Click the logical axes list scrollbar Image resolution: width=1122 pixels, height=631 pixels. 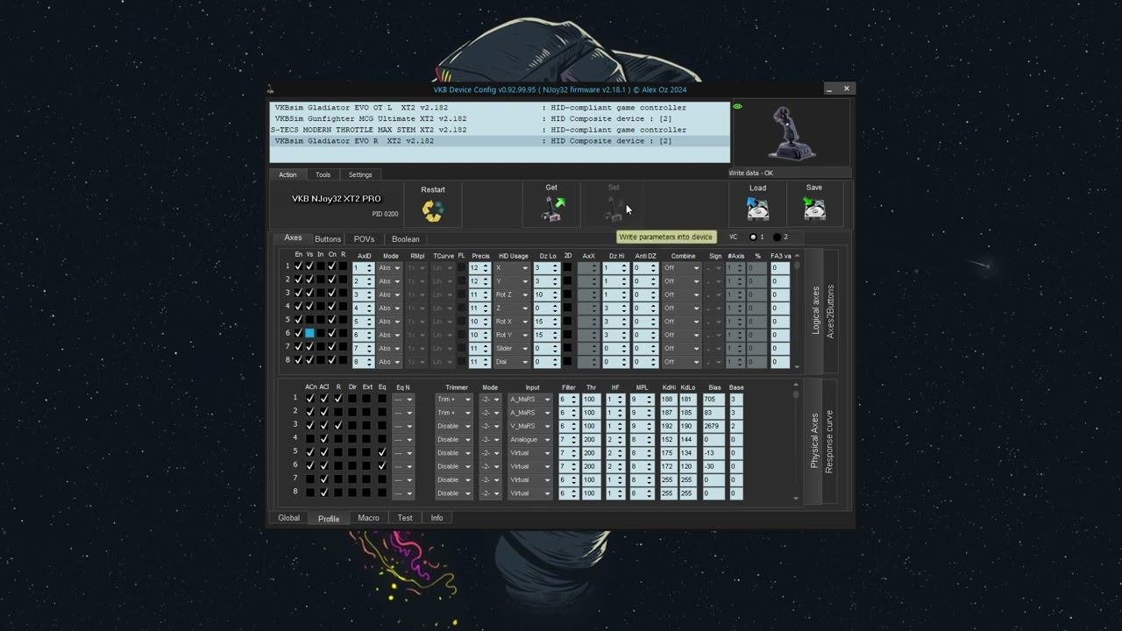pyautogui.click(x=797, y=311)
